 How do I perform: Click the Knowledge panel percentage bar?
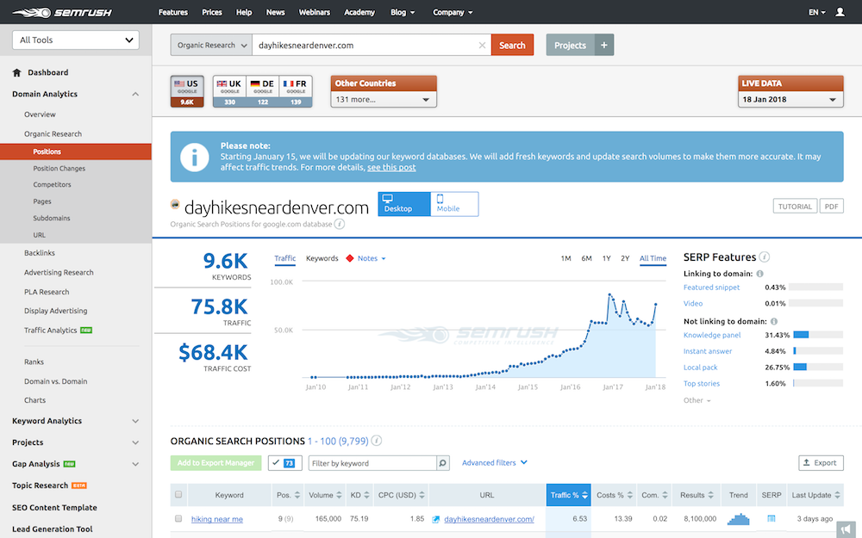(x=818, y=335)
